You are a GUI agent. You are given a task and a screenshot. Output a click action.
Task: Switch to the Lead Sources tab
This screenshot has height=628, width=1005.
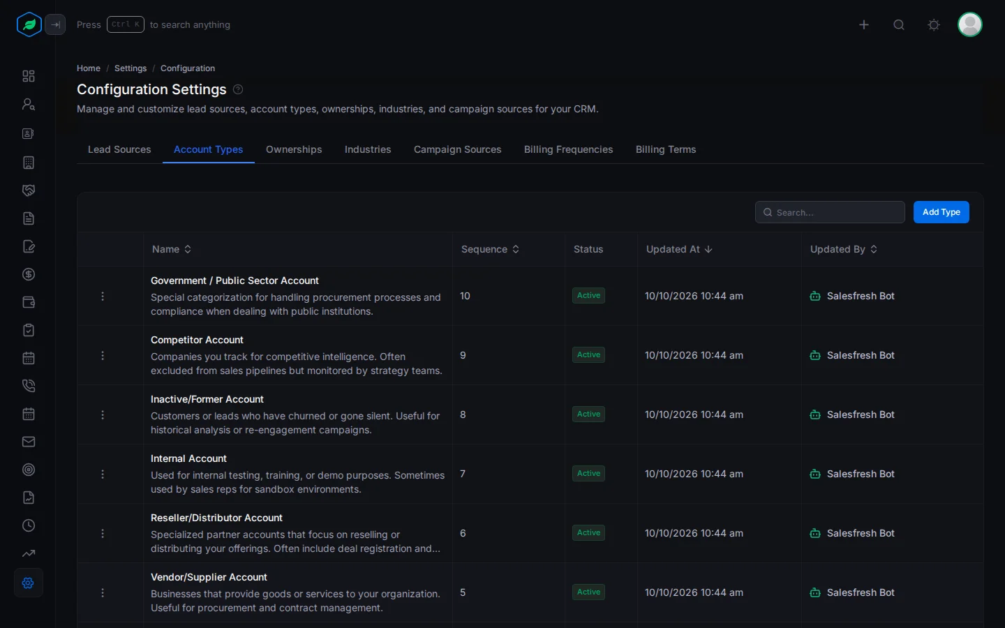point(119,149)
